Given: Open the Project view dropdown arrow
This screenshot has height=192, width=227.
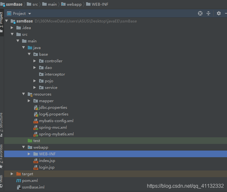Looking at the screenshot, I should 30,14.
